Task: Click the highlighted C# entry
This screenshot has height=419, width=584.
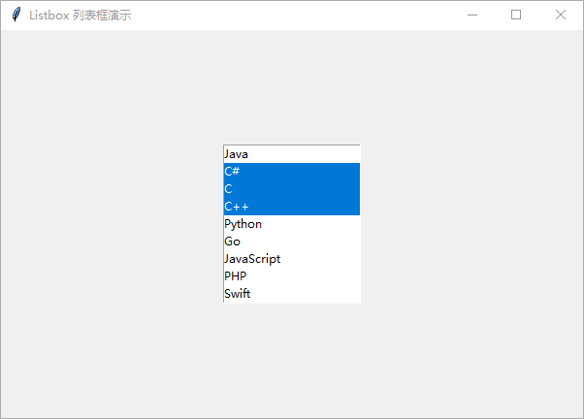Action: click(292, 172)
